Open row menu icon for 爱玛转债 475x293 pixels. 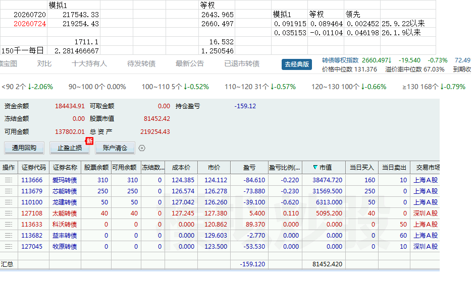coord(9,180)
